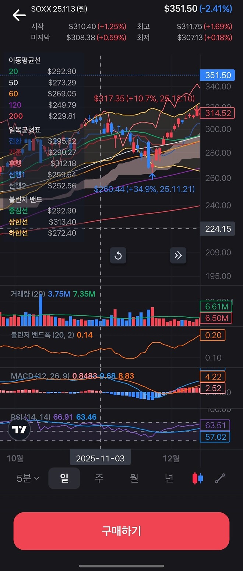Tap the 상한선 $313.40 row
This screenshot has width=243, height=571.
(42, 222)
